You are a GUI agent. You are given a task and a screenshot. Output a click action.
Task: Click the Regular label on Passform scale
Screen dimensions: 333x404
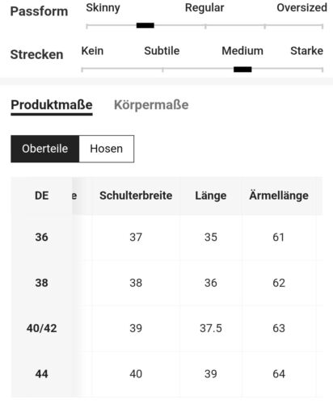coord(204,8)
